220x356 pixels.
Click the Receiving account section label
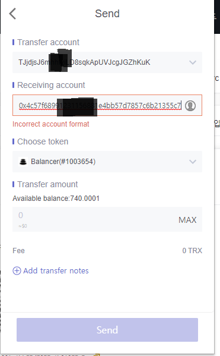(x=51, y=85)
